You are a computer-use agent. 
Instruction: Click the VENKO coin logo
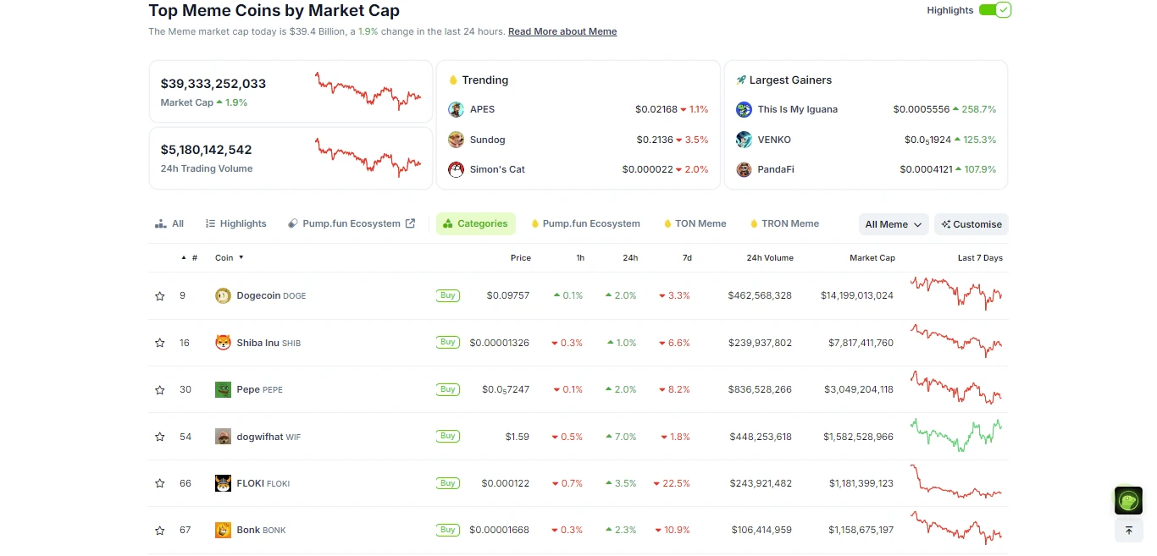click(744, 140)
